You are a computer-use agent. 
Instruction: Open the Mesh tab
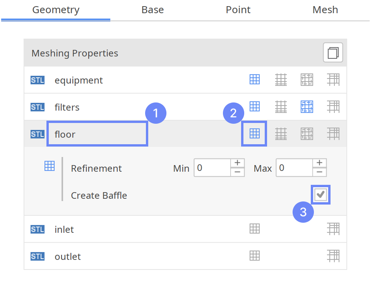pos(325,10)
